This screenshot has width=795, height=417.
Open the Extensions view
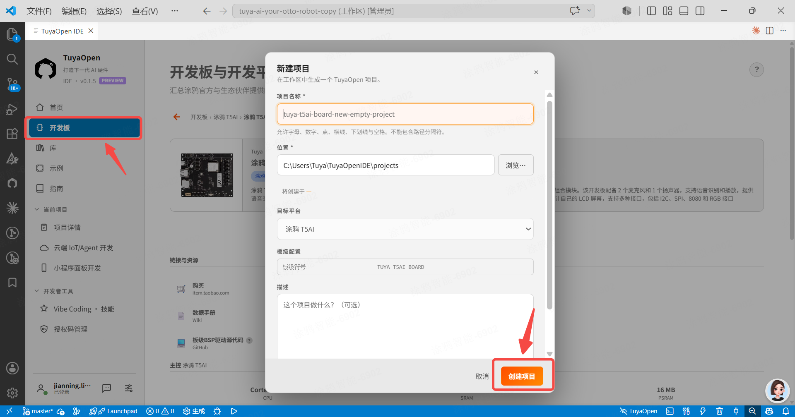click(12, 134)
